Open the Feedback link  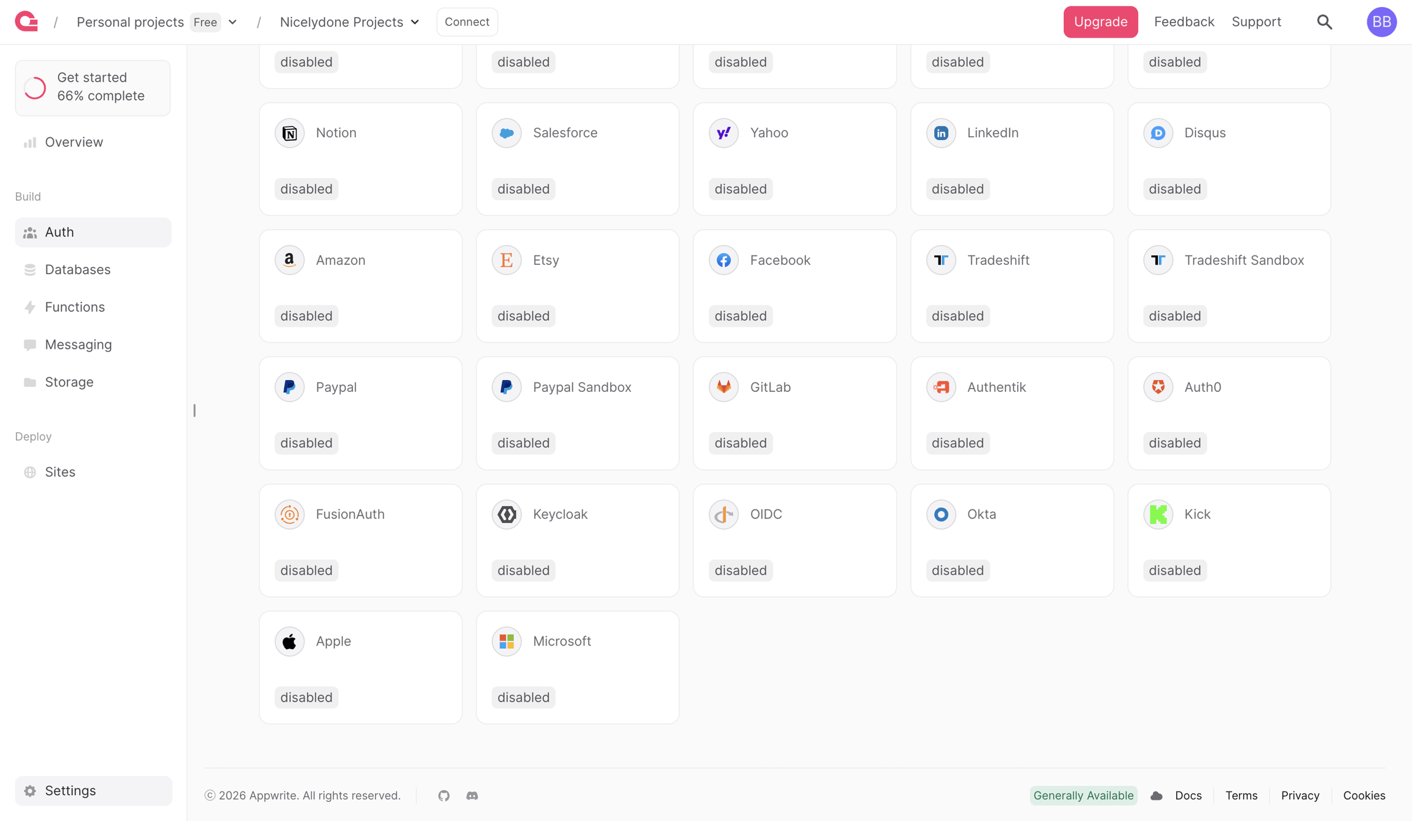tap(1184, 22)
